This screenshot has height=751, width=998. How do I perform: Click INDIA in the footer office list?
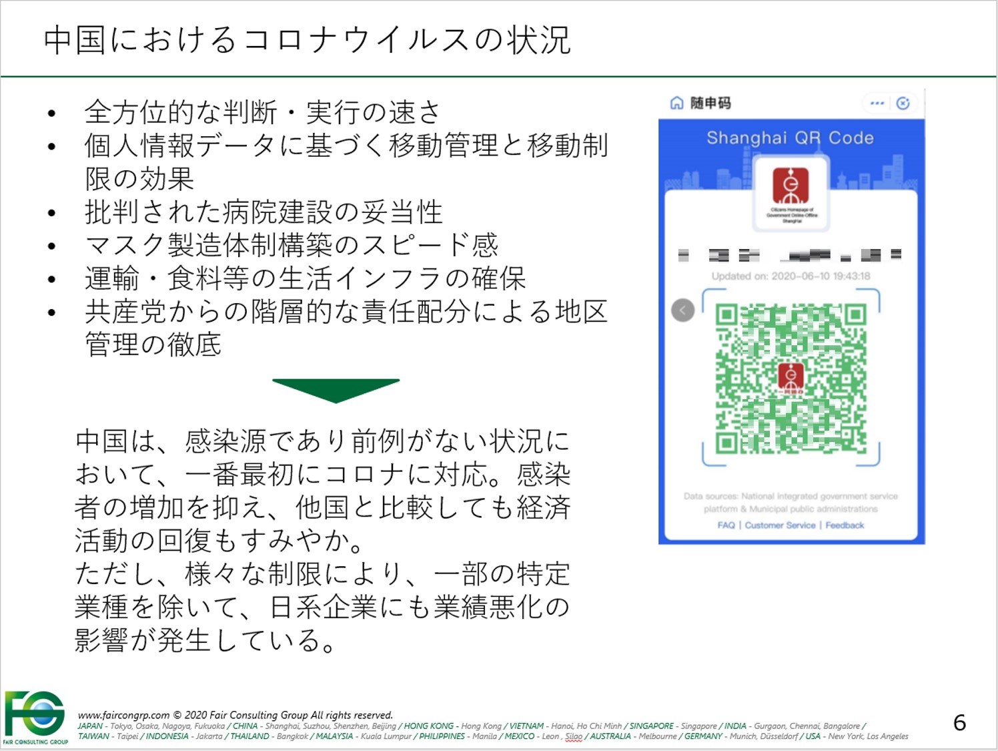(x=735, y=726)
